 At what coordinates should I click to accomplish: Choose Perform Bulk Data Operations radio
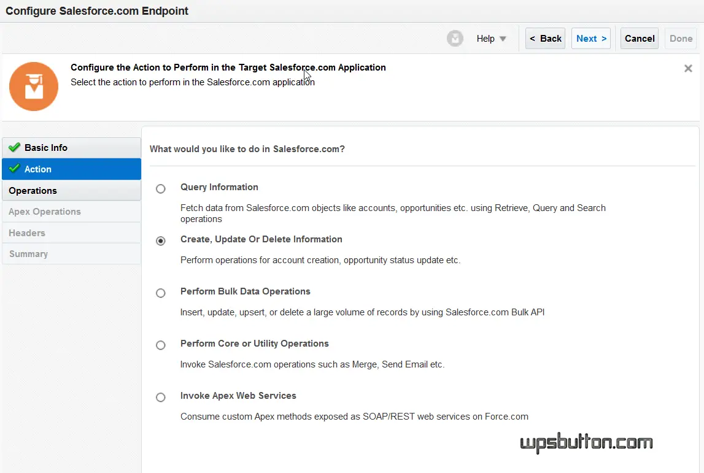coord(160,293)
